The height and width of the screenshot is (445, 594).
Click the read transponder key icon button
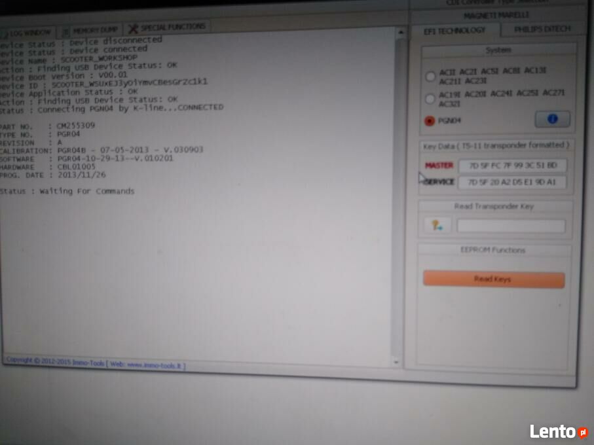point(437,226)
